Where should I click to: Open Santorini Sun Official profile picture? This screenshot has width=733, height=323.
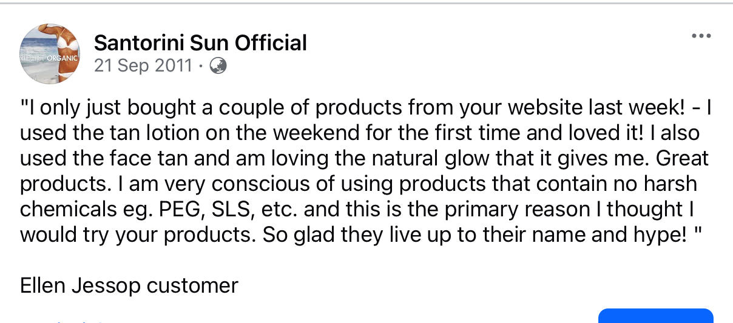point(50,53)
